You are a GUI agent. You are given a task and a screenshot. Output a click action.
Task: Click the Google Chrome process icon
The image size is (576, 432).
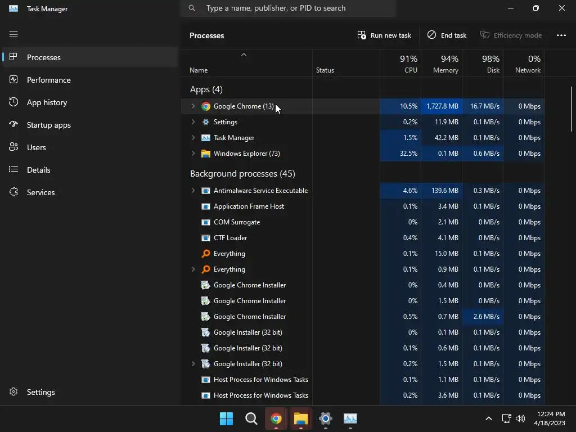[206, 106]
